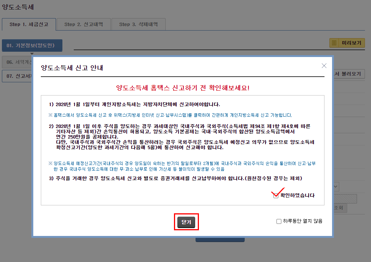Click the 조회 button behind the dialog
Viewport: 371px width, 262px height.
tap(340, 208)
